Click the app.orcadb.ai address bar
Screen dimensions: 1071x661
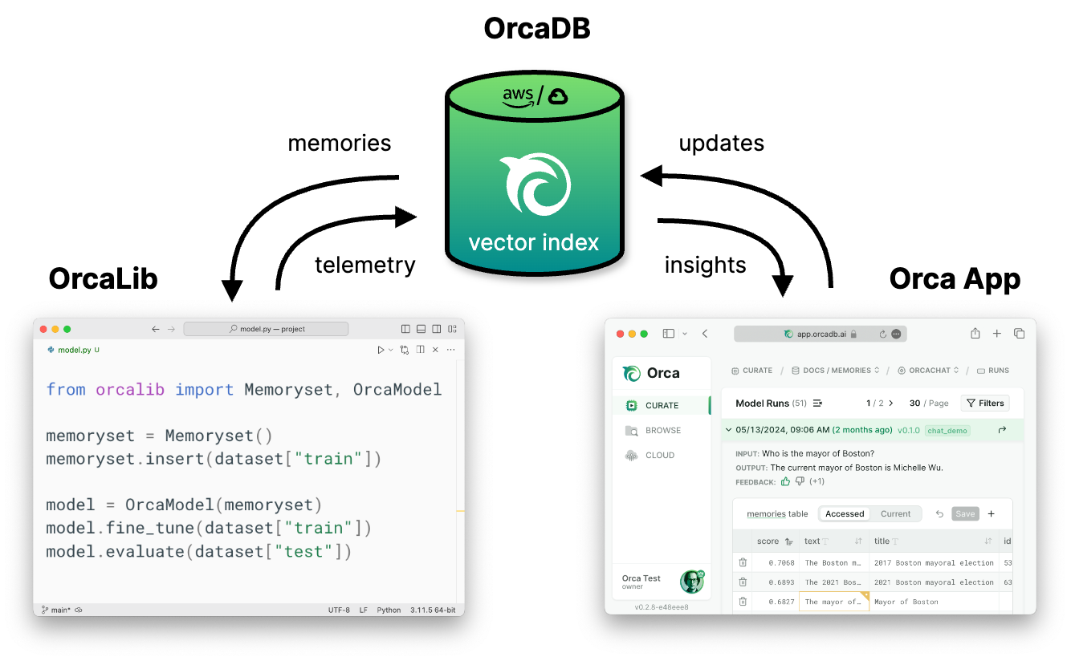(820, 334)
